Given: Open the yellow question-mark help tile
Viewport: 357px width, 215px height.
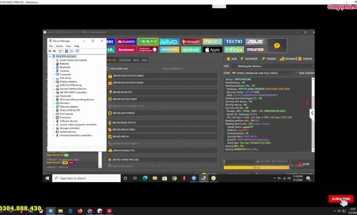Looking at the screenshot, I should (277, 46).
